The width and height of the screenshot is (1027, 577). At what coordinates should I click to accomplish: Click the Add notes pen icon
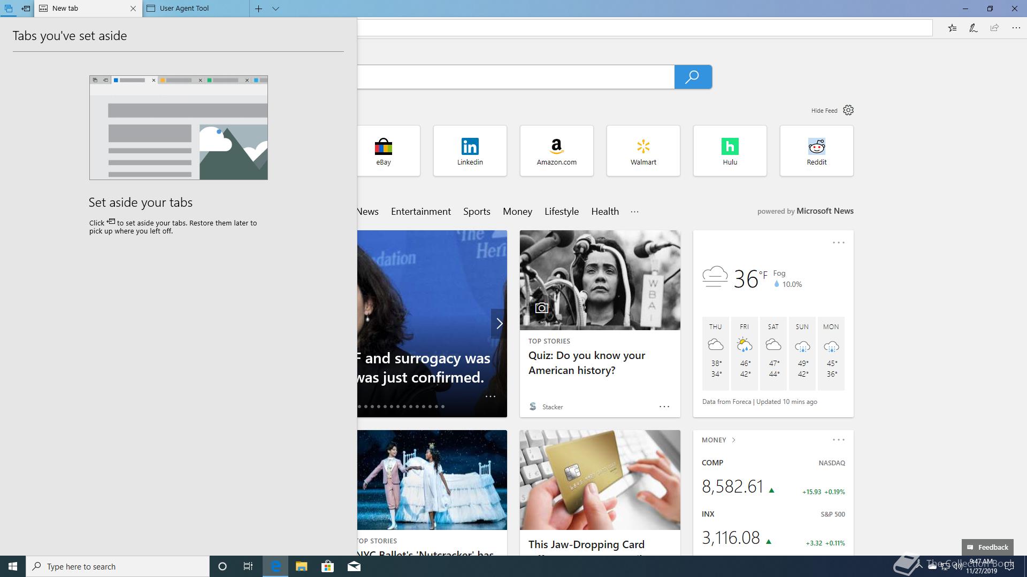[974, 28]
